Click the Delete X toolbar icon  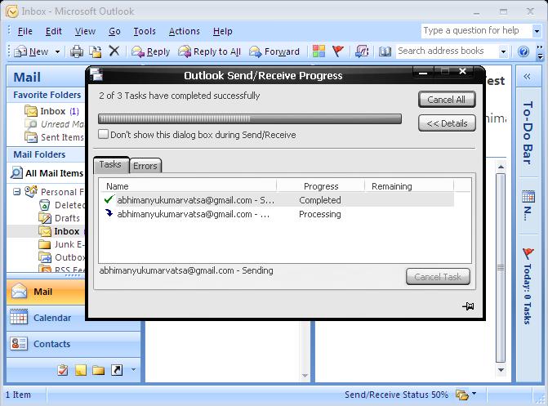114,51
